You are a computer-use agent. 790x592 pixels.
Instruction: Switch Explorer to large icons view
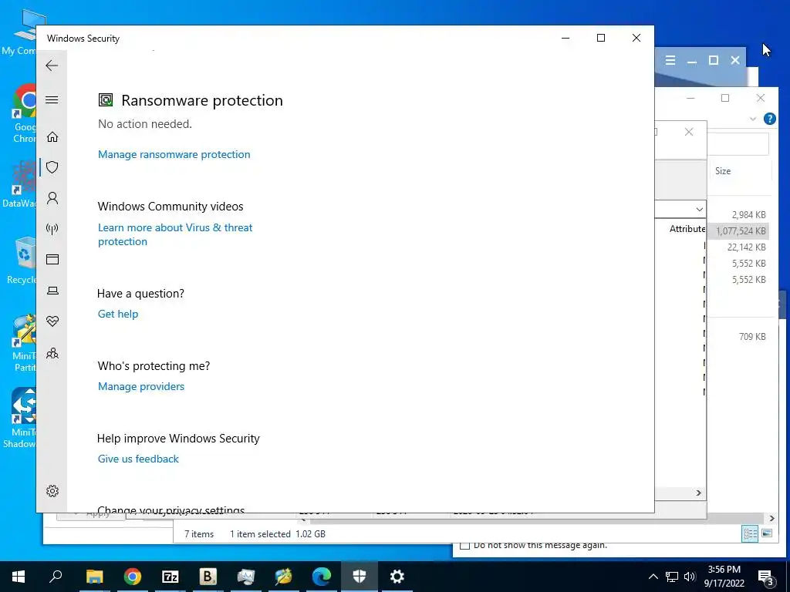point(767,533)
